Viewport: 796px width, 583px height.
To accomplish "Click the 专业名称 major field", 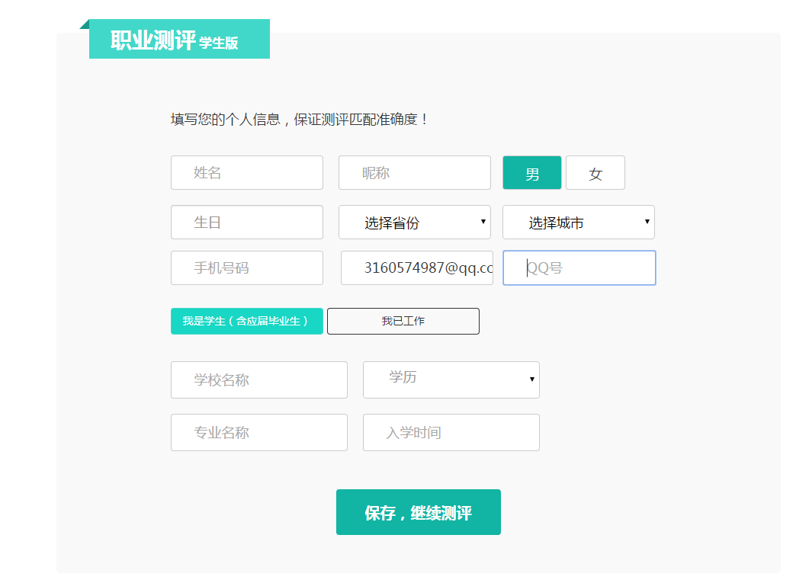I will point(259,433).
